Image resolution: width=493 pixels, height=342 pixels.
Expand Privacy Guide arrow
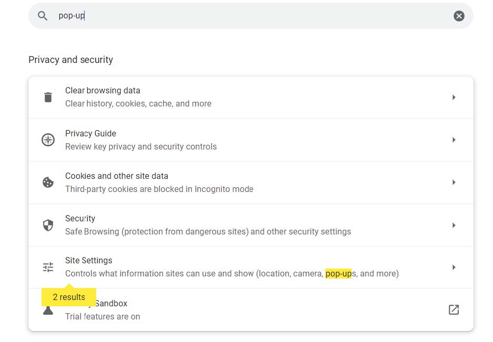pos(454,140)
